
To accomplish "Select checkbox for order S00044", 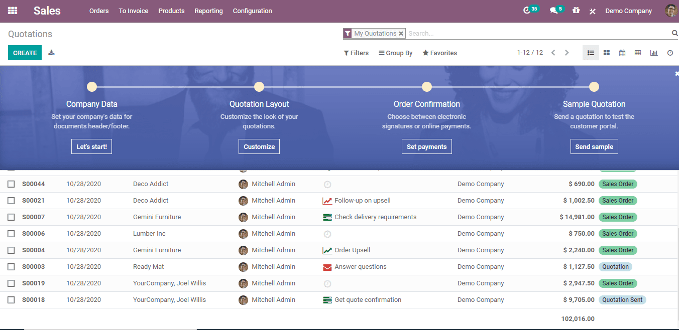I will click(x=11, y=184).
